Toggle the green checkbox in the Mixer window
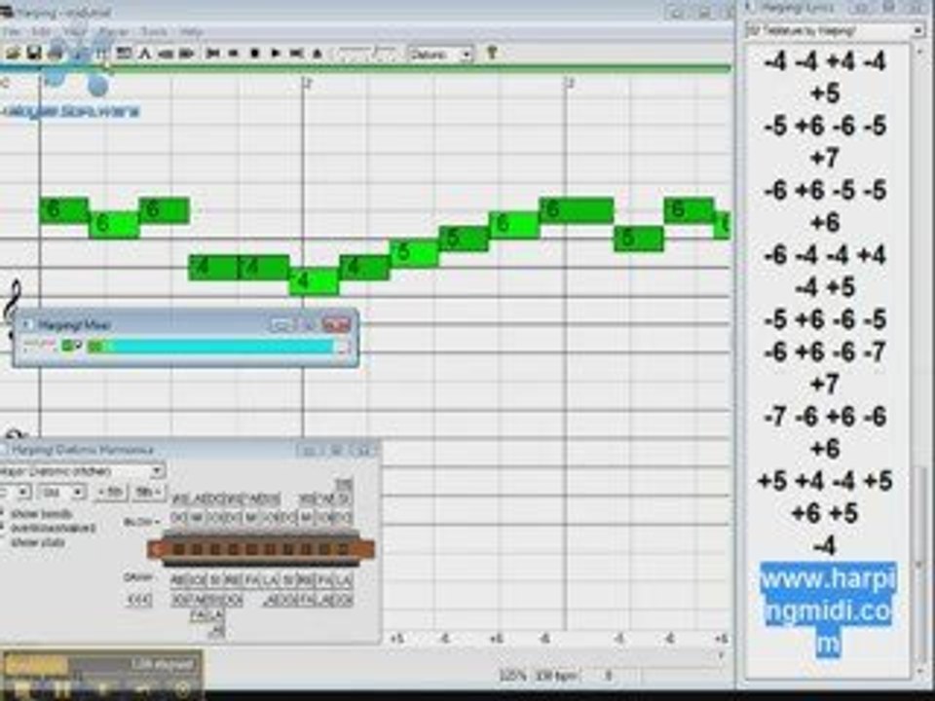Image resolution: width=935 pixels, height=701 pixels. (68, 346)
